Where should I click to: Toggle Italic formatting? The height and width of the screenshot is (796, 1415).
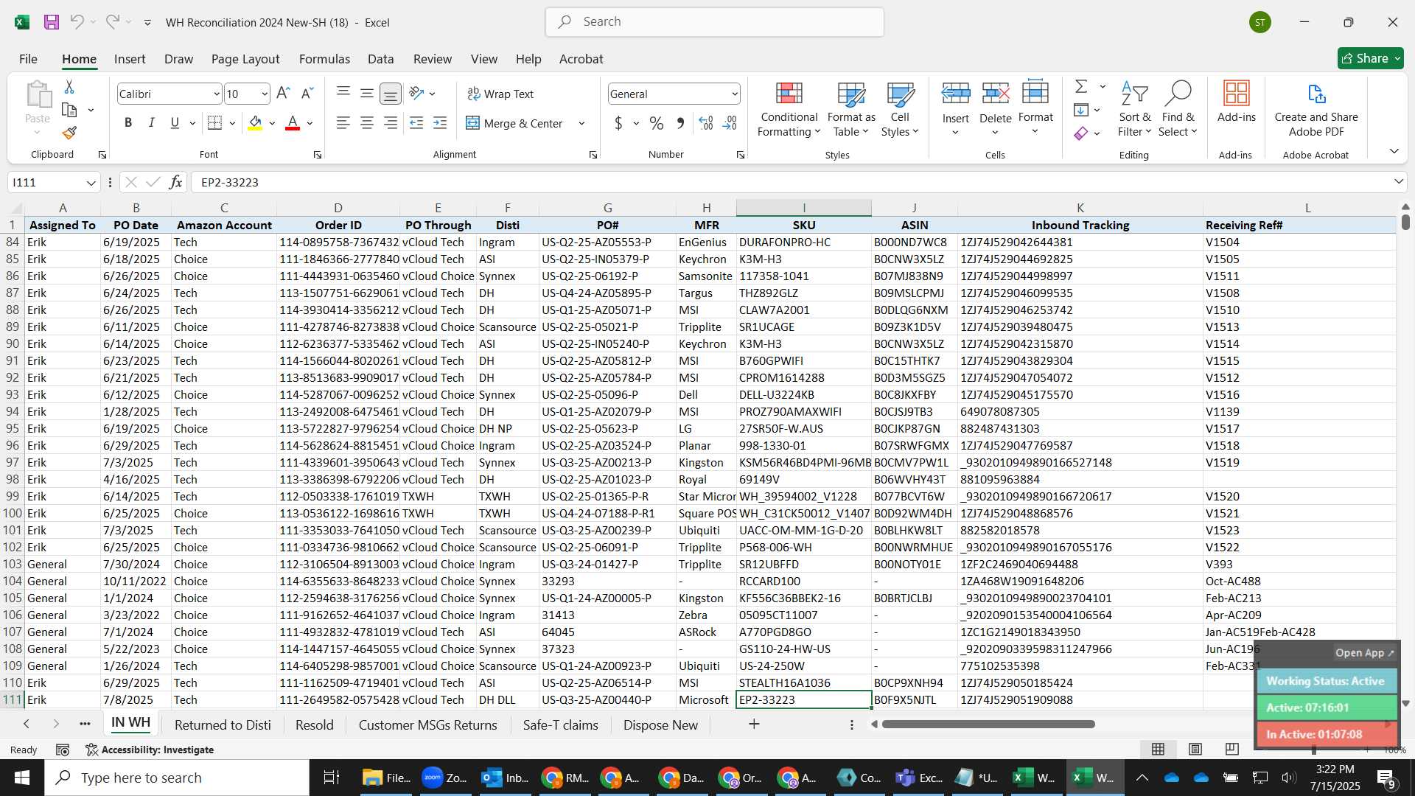coord(152,123)
